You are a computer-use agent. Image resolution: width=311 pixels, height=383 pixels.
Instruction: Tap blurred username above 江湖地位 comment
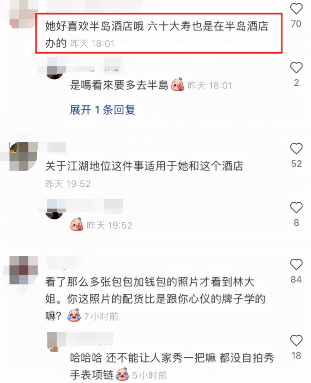(x=57, y=147)
